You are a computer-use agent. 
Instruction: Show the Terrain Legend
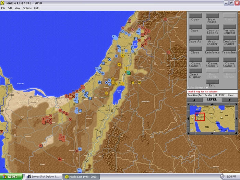229,27
